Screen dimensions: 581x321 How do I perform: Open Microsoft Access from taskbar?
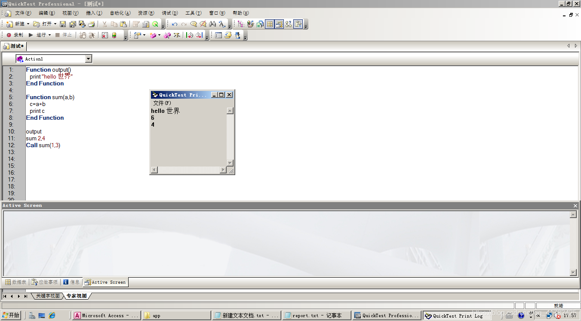[106, 315]
